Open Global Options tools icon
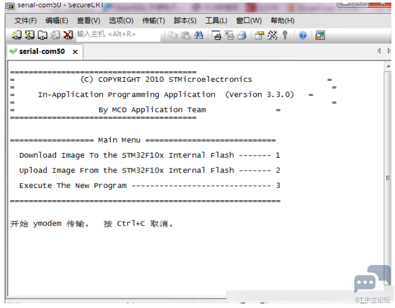This screenshot has height=308, width=395. tap(272, 35)
